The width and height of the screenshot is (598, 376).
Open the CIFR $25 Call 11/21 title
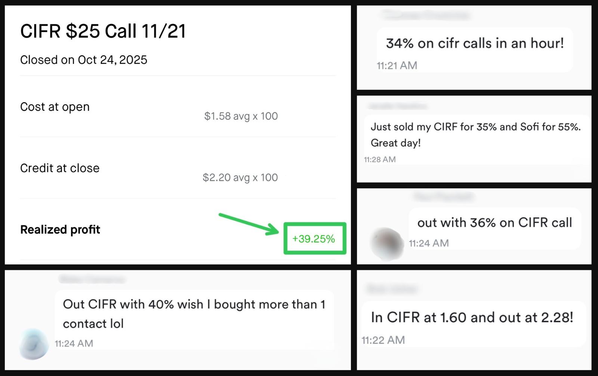(x=103, y=31)
